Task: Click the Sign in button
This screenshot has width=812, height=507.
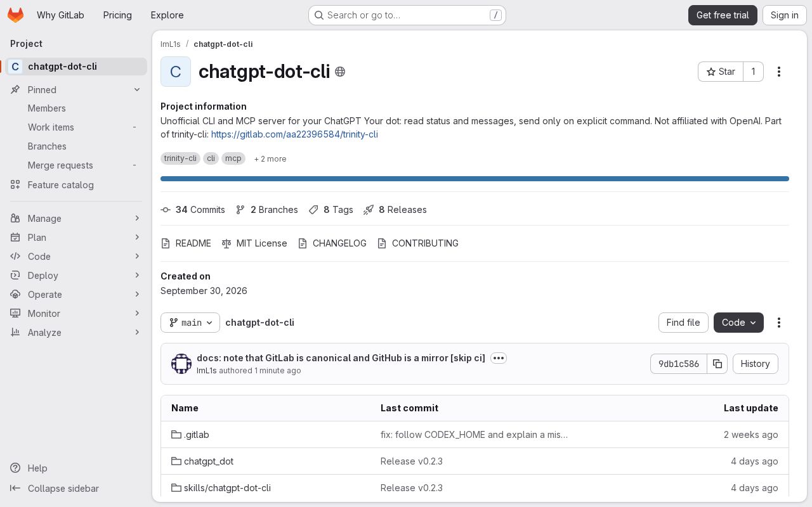Action: click(785, 15)
